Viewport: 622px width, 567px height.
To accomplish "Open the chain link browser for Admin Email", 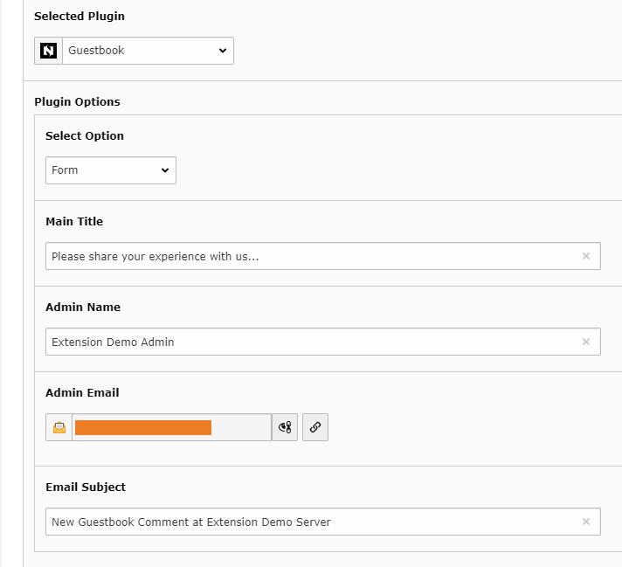I will click(x=315, y=427).
